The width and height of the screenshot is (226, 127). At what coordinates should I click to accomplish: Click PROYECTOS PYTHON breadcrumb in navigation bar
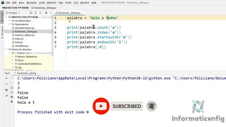15,8
